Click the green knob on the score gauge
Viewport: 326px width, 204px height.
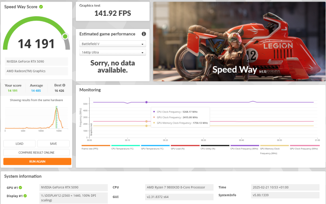coord(65,37)
